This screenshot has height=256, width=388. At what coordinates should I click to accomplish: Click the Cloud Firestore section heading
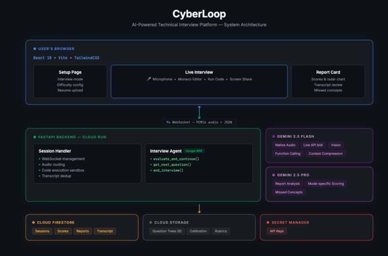click(x=56, y=223)
